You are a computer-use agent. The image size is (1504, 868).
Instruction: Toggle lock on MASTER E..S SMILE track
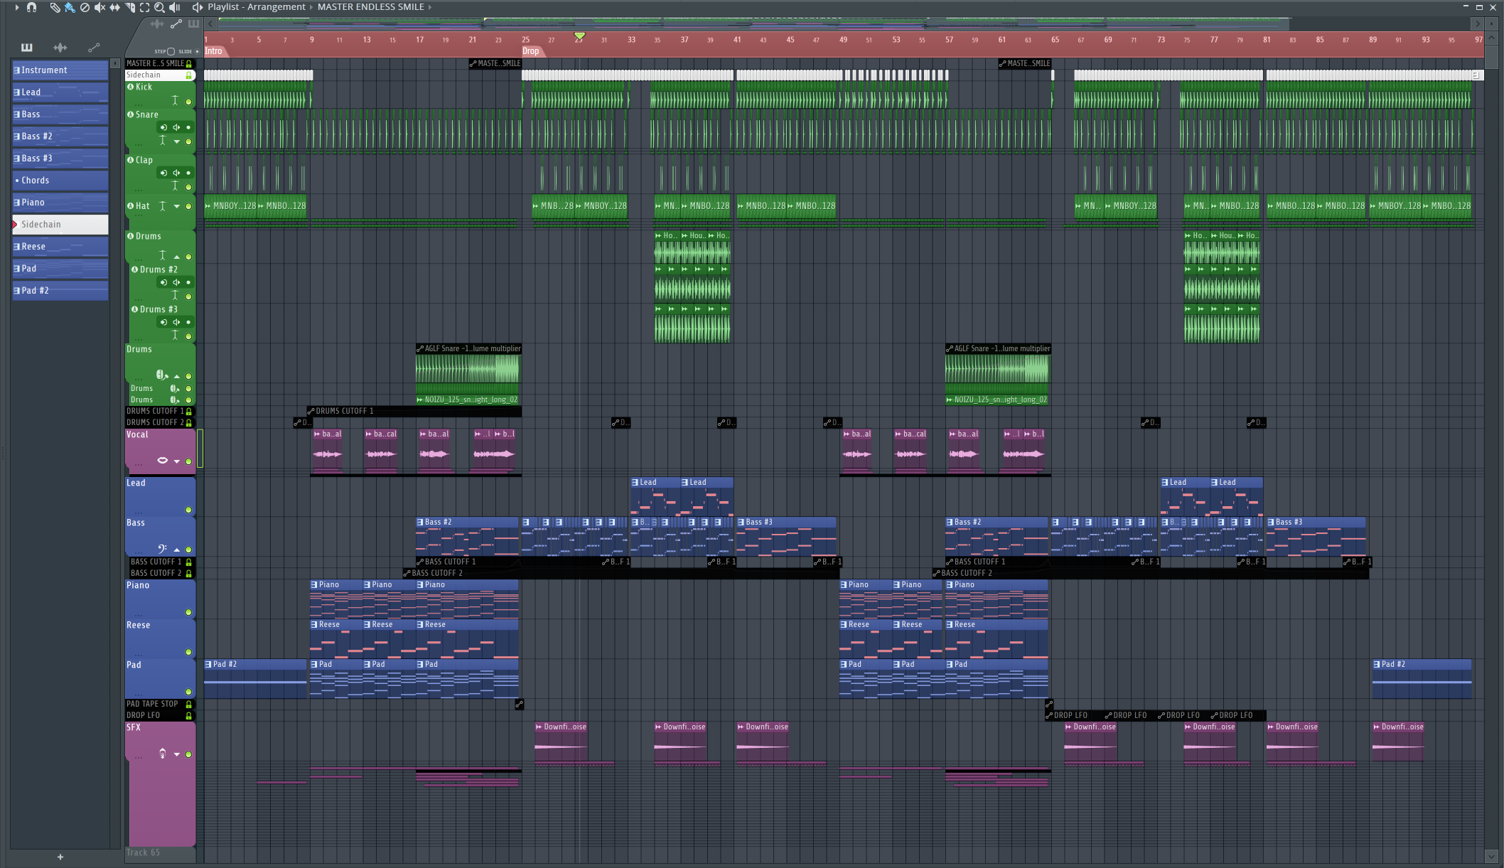pos(189,64)
